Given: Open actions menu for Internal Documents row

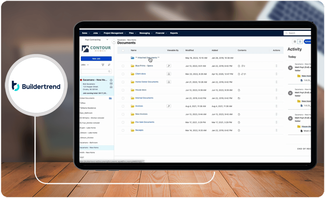Looking at the screenshot, I should pos(276,98).
